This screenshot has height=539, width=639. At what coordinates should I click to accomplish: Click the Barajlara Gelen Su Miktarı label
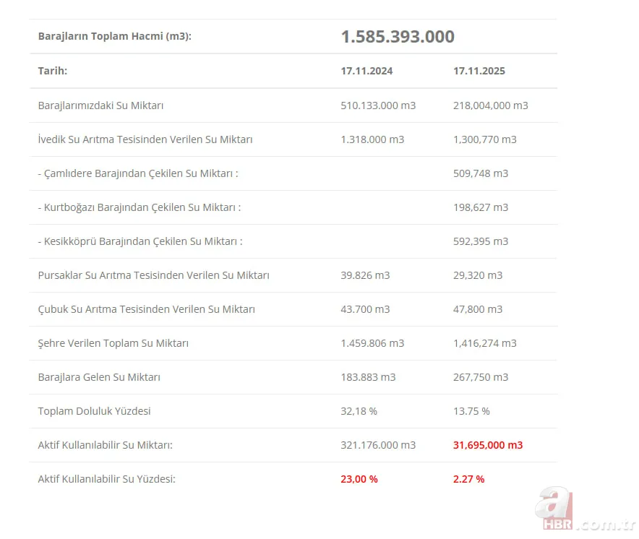click(99, 377)
